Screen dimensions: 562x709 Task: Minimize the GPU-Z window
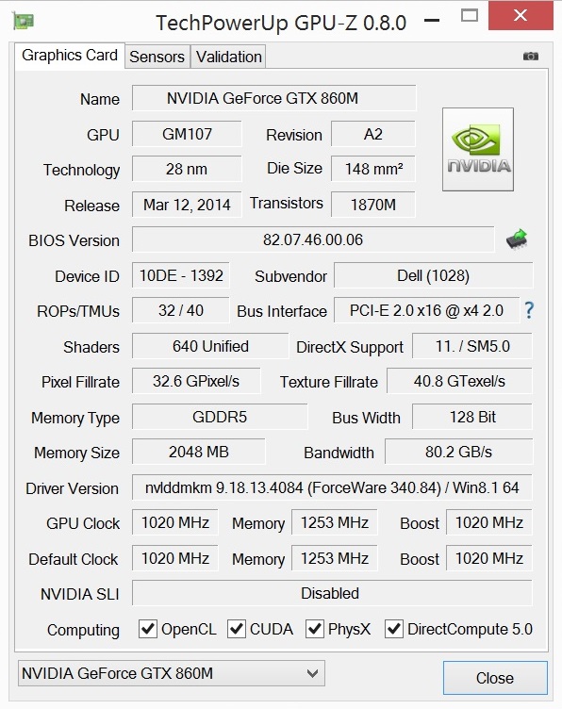[432, 21]
